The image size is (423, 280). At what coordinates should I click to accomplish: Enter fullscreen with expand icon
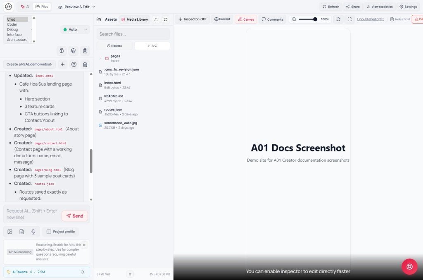point(349,19)
